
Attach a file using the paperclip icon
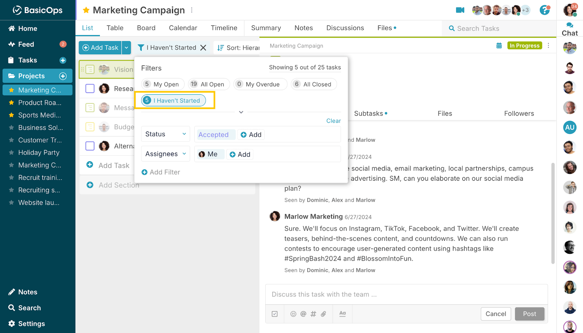(323, 314)
